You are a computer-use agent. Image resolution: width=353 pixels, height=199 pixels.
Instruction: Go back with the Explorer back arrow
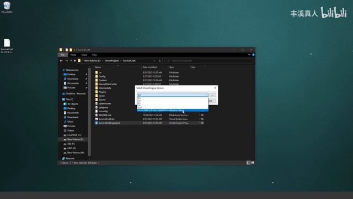(x=61, y=61)
